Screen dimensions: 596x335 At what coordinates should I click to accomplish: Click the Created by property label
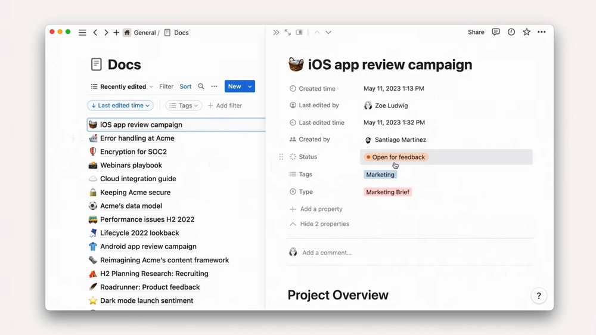click(x=314, y=139)
